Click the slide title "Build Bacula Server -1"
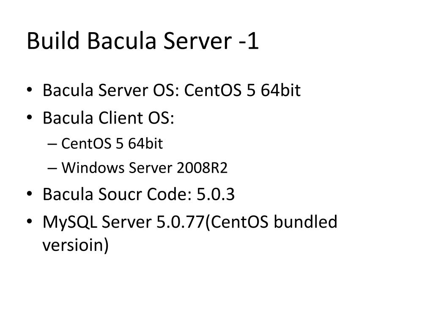433x325 pixels. pos(143,41)
